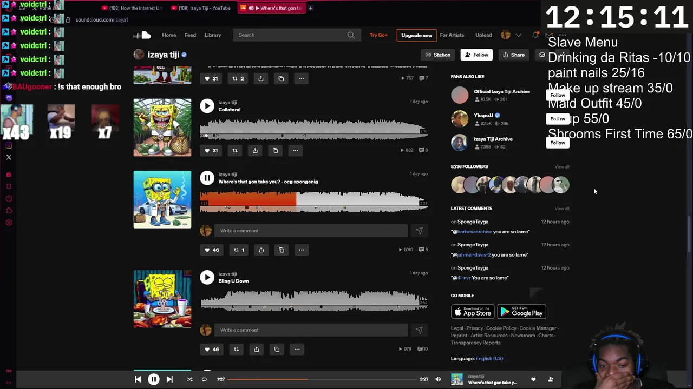
Task: Seek within Bling U Down waveform
Action: pyautogui.click(x=313, y=300)
